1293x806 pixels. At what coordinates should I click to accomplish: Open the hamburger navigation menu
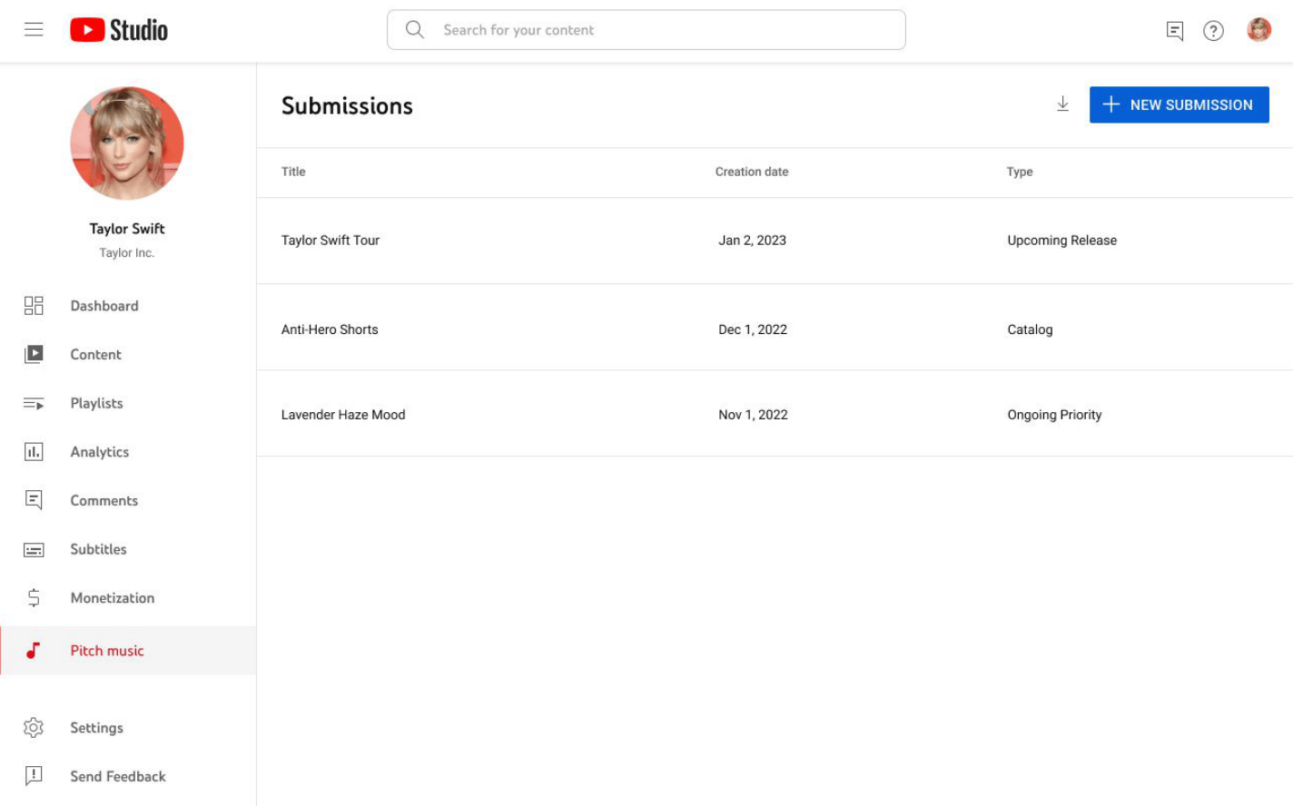[x=34, y=30]
